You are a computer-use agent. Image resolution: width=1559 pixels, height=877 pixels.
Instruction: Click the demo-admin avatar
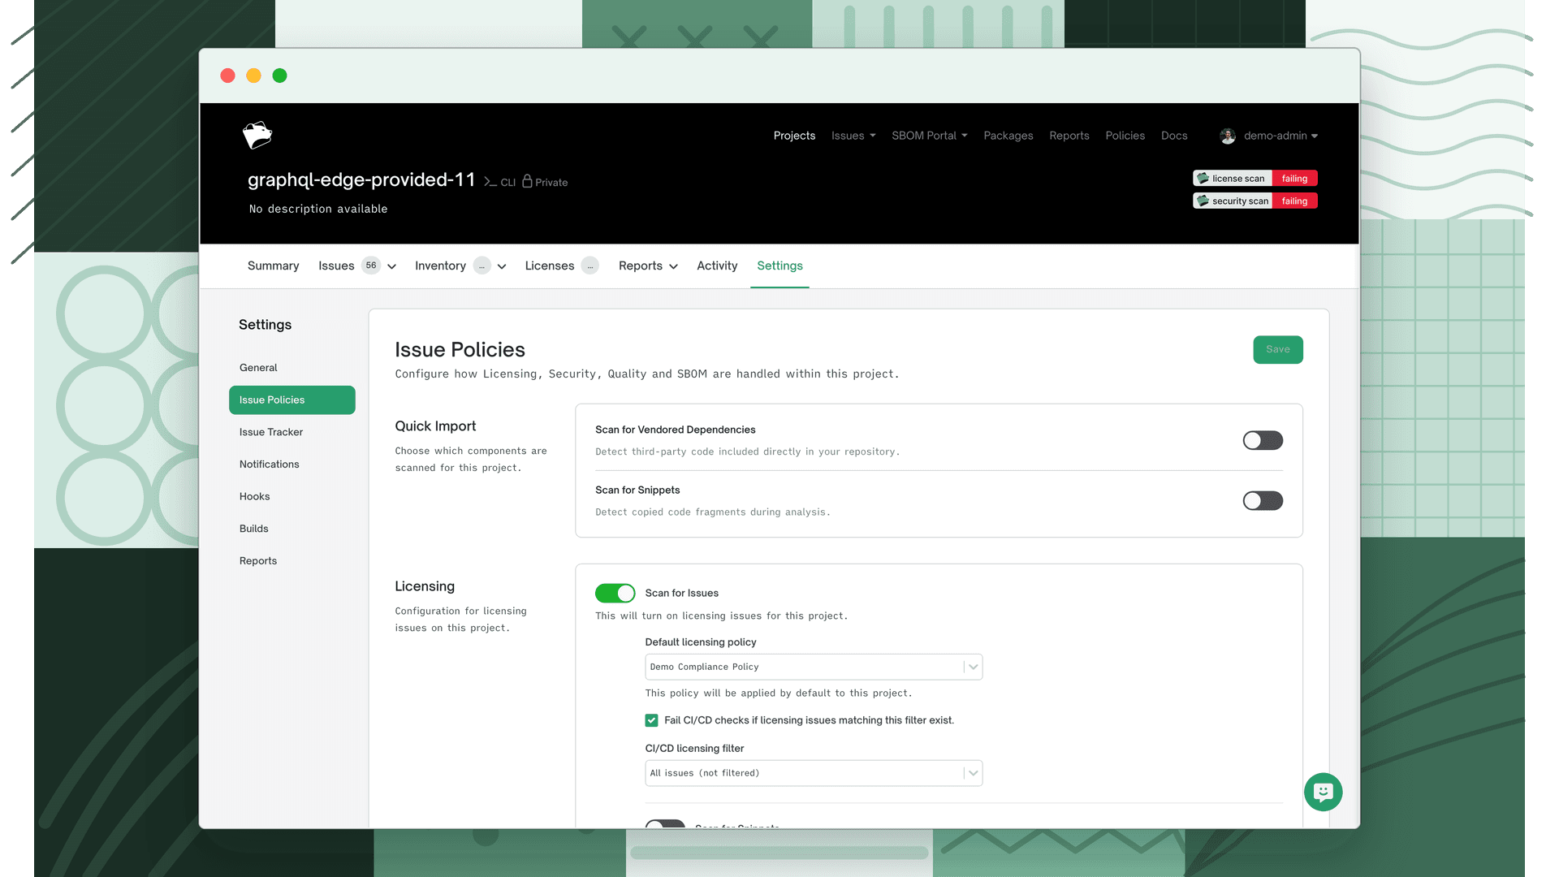1228,136
